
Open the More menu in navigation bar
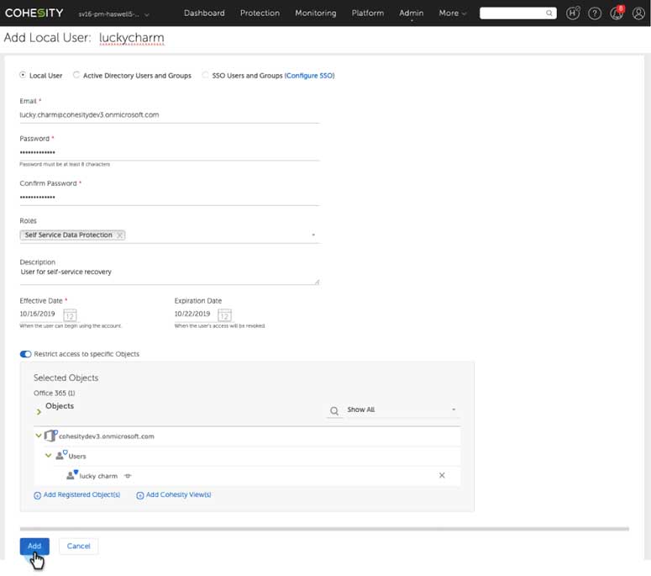[452, 13]
